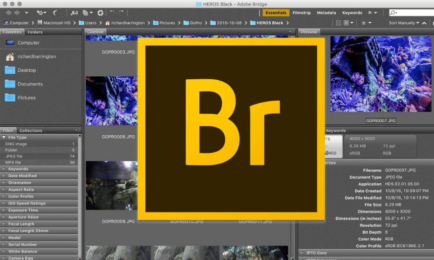
Task: Open the Reveal Recent File clock icon
Action: click(x=41, y=13)
